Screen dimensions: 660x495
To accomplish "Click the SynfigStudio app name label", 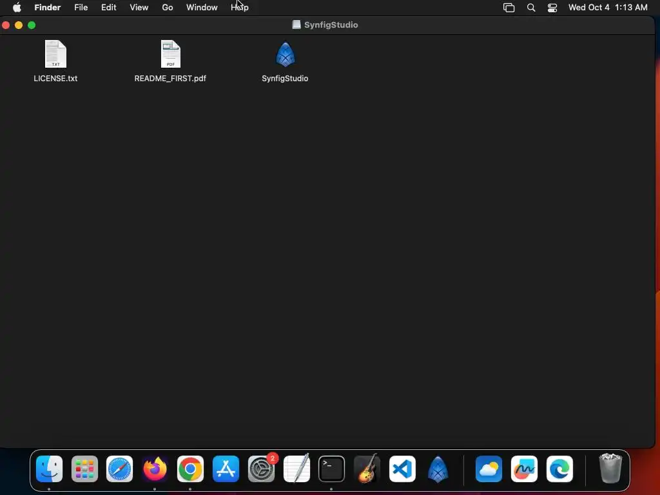I will coord(285,78).
